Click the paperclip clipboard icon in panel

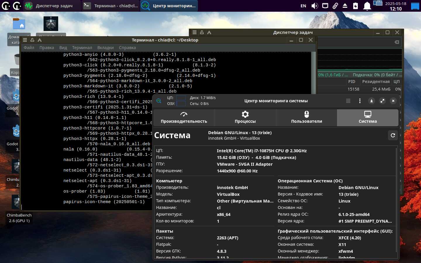335,6
